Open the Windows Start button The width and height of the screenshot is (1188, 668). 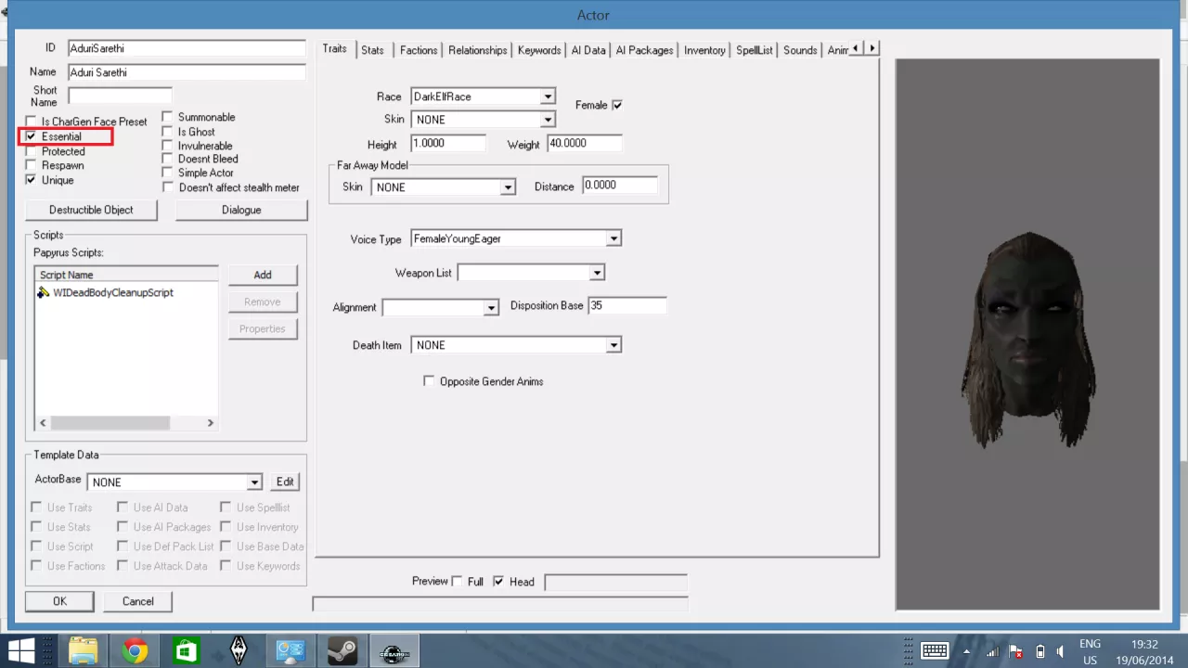pos(21,650)
